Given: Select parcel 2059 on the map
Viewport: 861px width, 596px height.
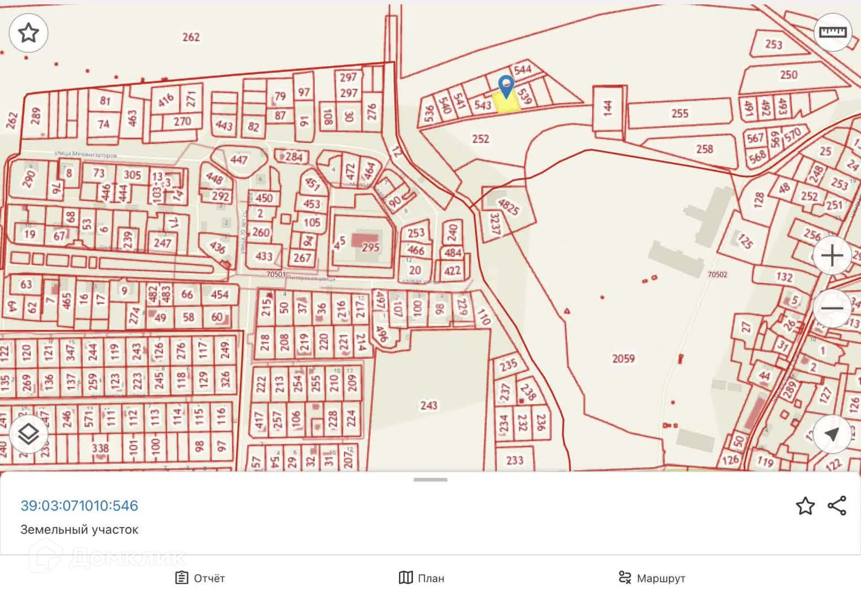Looking at the screenshot, I should click(623, 358).
